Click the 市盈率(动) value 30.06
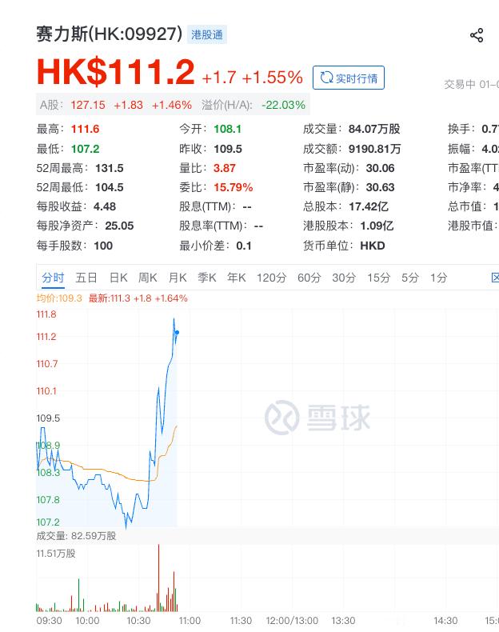 click(x=380, y=168)
